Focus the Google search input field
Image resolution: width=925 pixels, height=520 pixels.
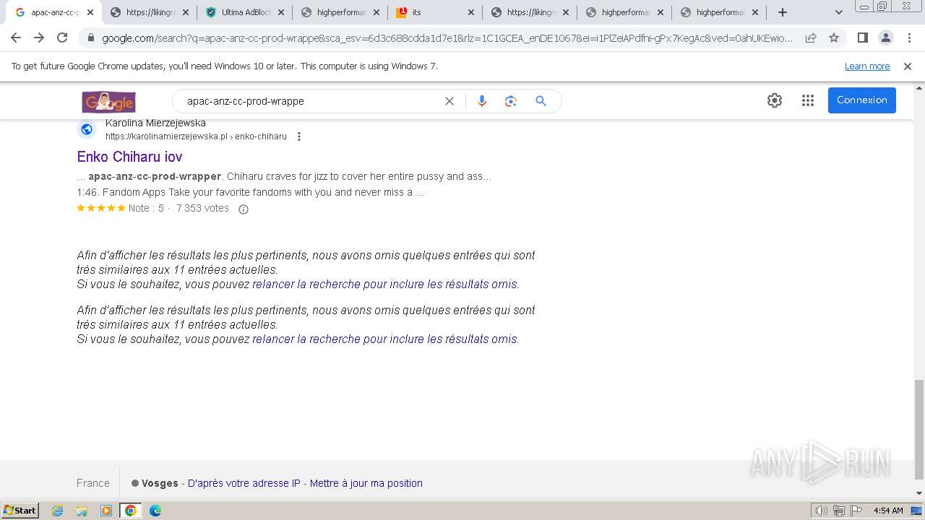pyautogui.click(x=311, y=101)
